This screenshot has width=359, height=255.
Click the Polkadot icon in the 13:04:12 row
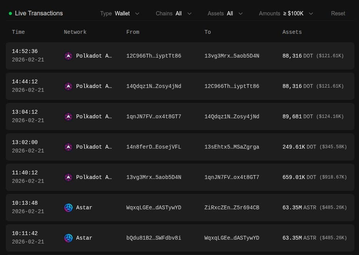point(68,117)
